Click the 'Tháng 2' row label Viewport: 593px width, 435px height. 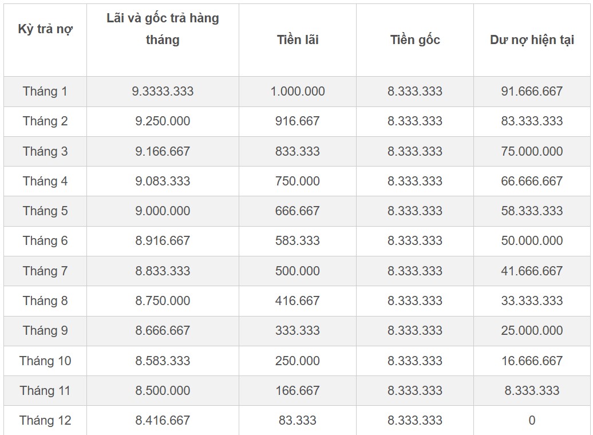click(45, 121)
